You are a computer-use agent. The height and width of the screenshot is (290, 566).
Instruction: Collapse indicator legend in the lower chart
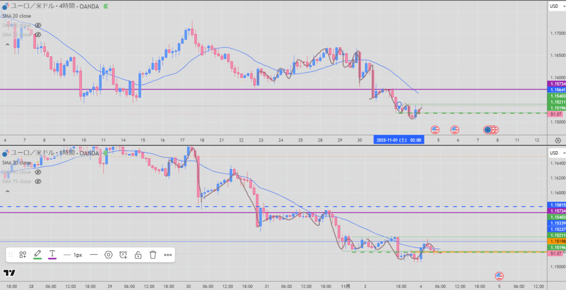click(8, 191)
